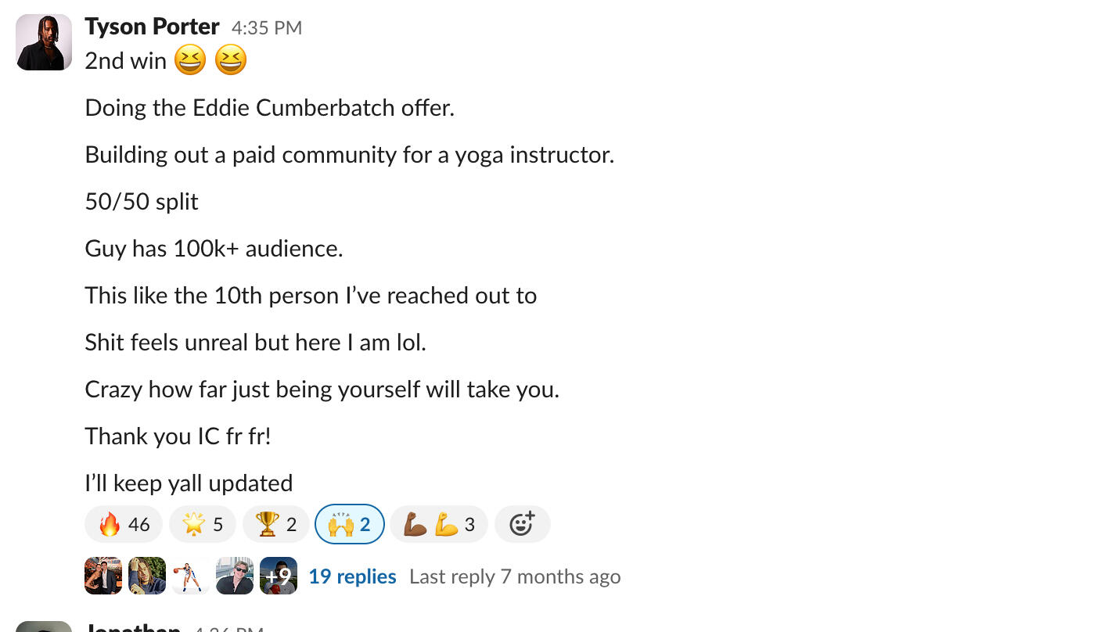The height and width of the screenshot is (632, 1097).
Task: Click the trophy reaction with count 2
Action: tap(276, 524)
